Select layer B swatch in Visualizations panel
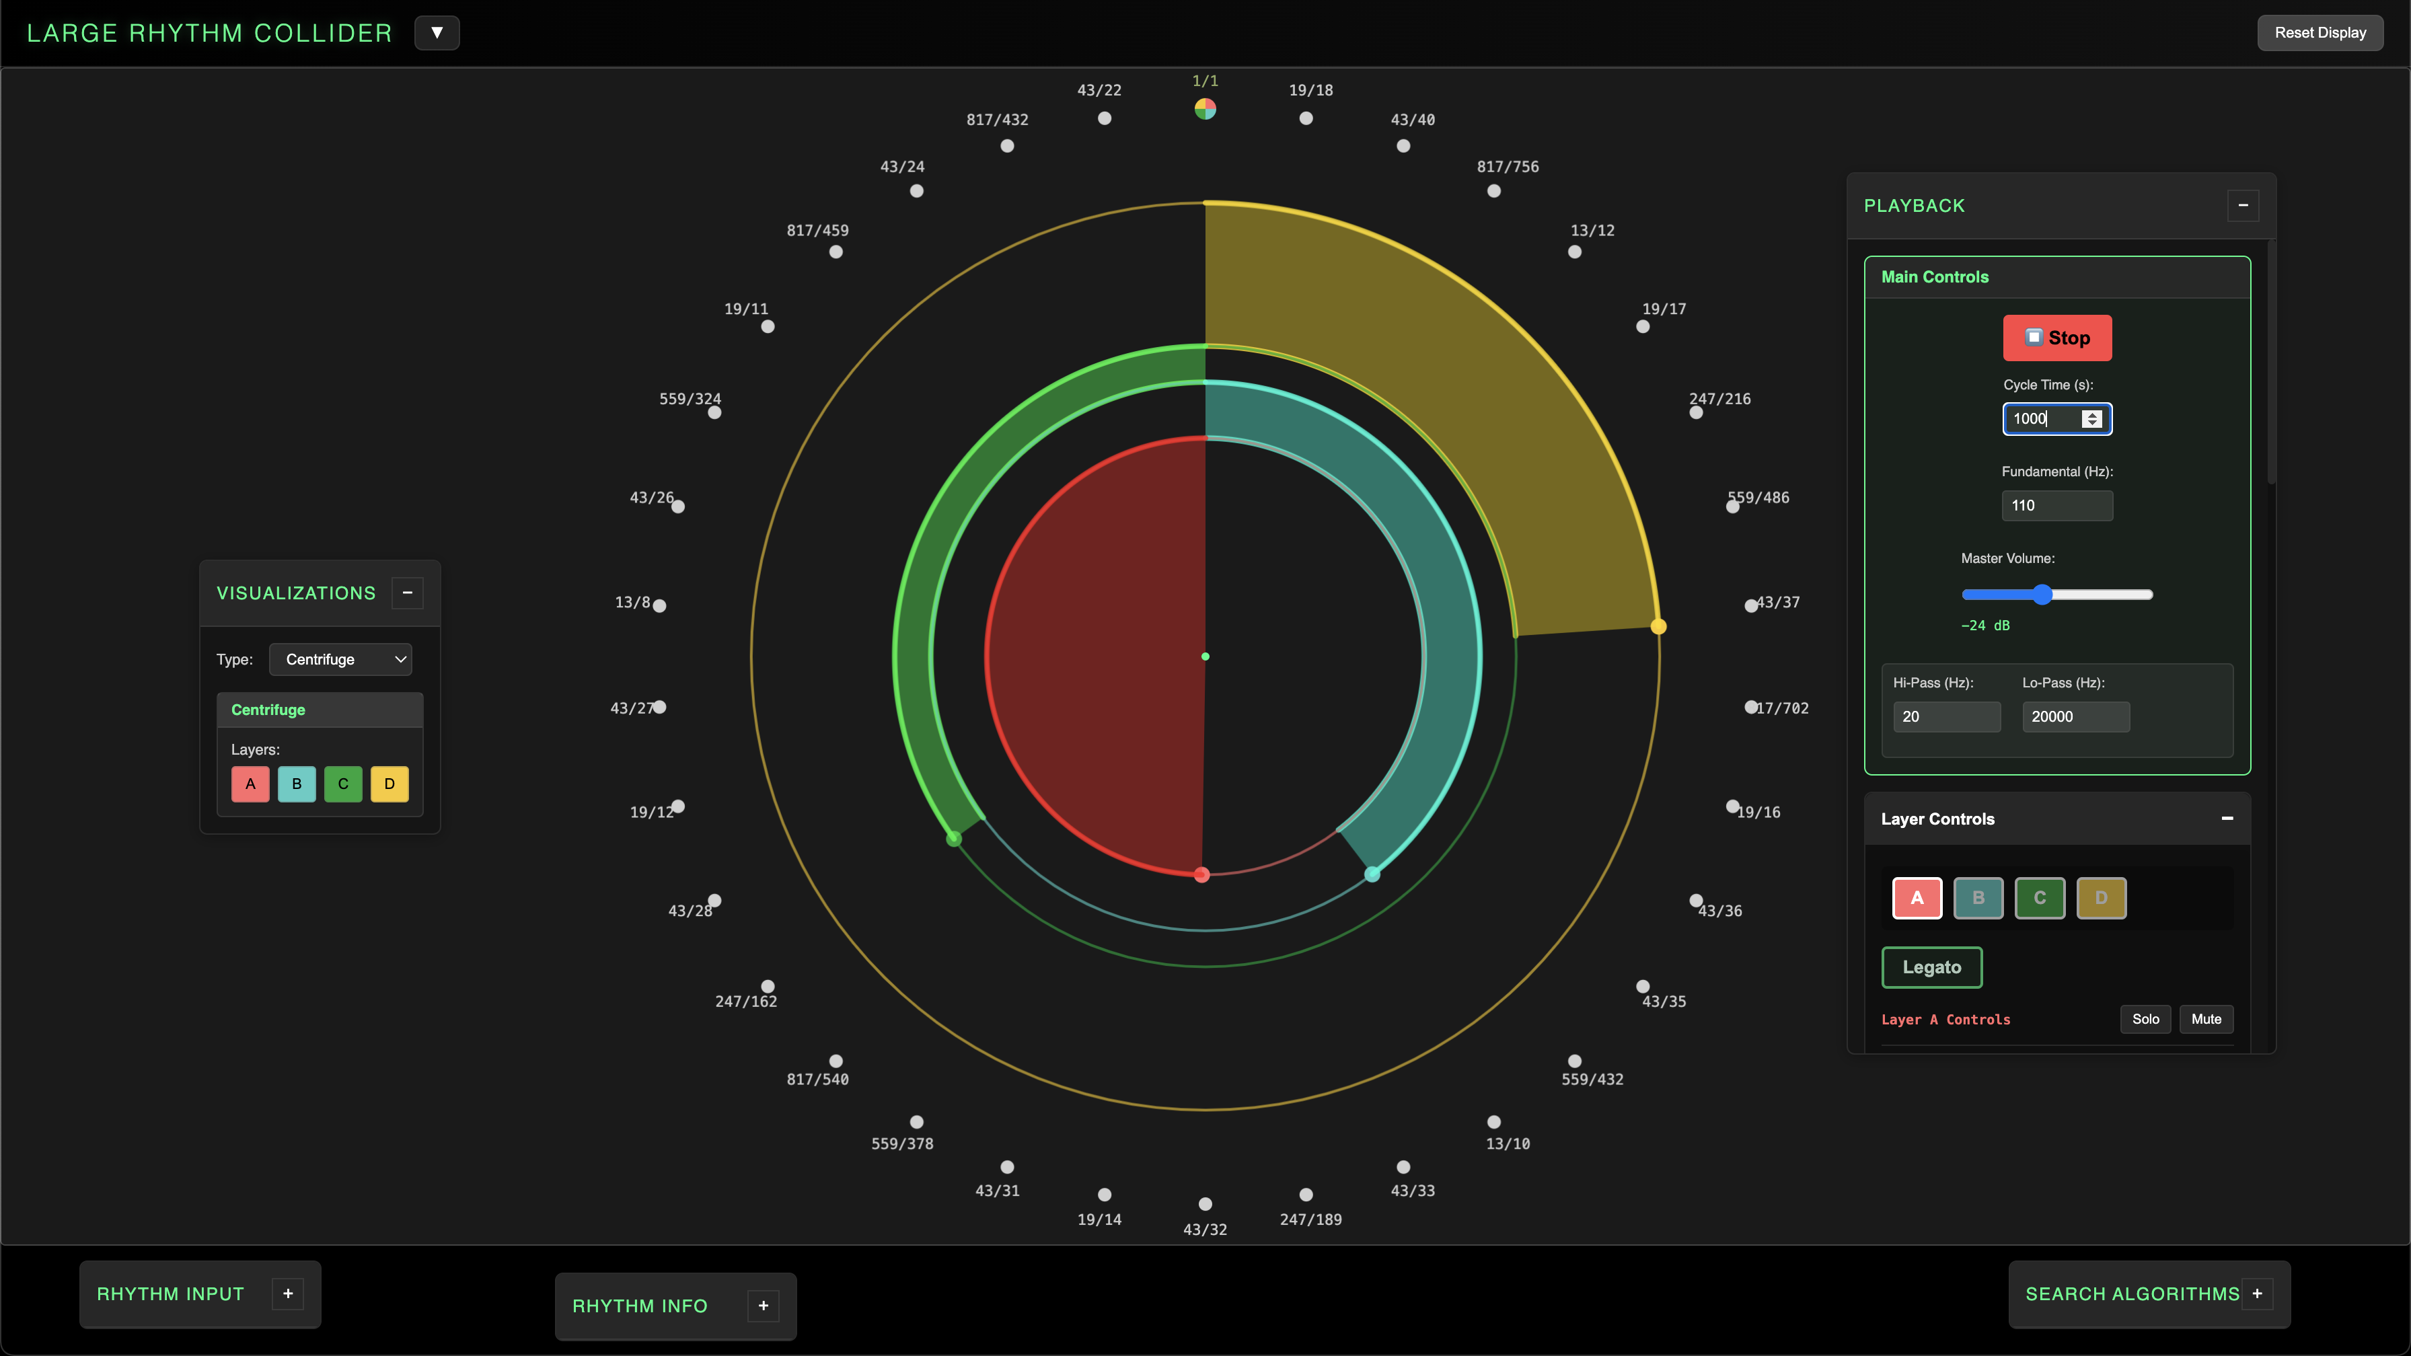The height and width of the screenshot is (1356, 2411). pos(297,784)
